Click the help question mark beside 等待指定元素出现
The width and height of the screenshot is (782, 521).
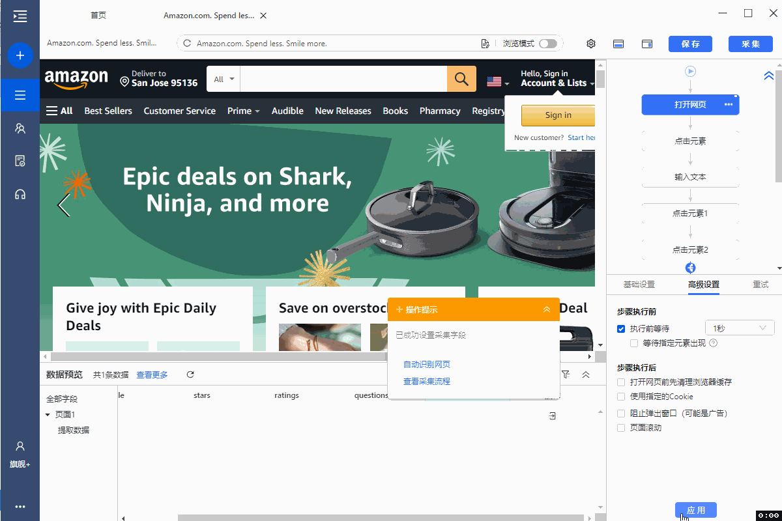click(x=713, y=343)
